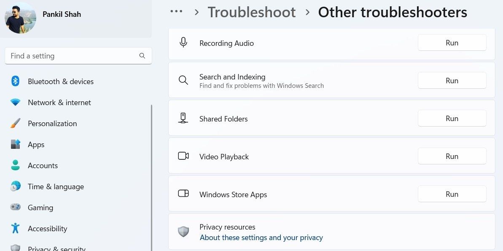Click the Video Playback label

224,157
